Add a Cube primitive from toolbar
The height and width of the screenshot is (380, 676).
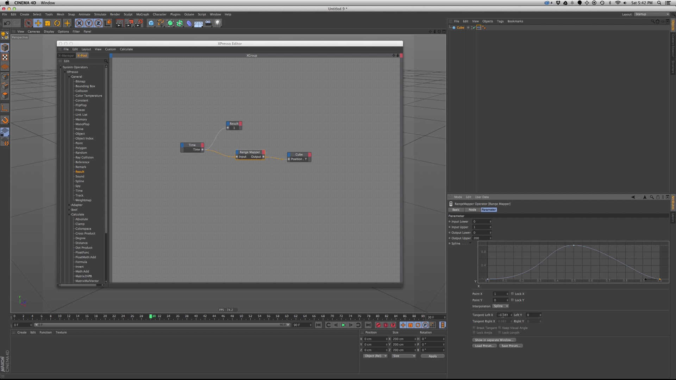[151, 23]
